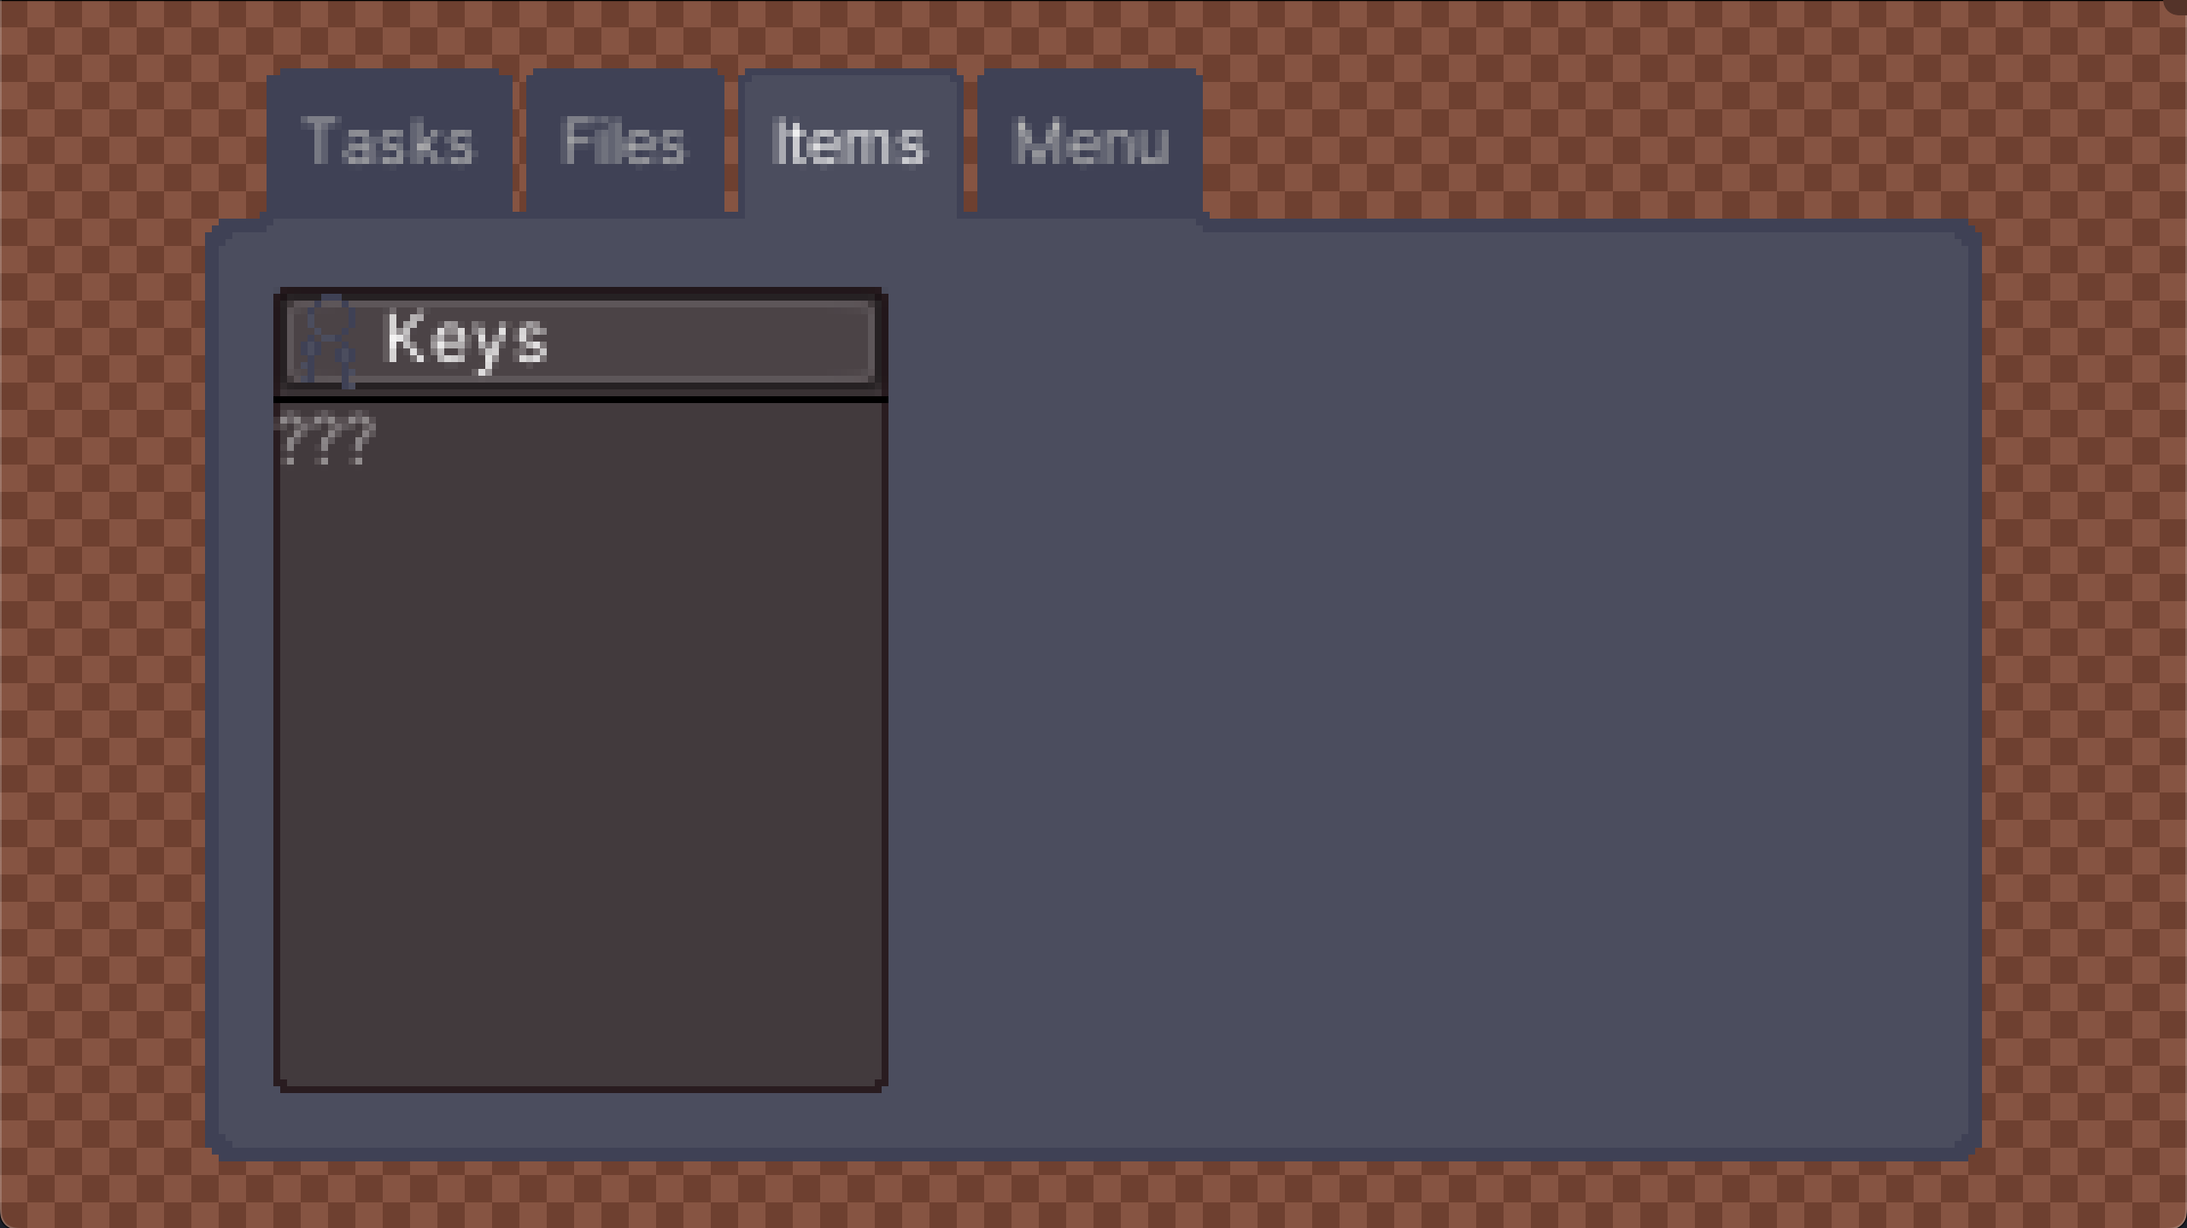Go to the game Menu page

point(1090,142)
